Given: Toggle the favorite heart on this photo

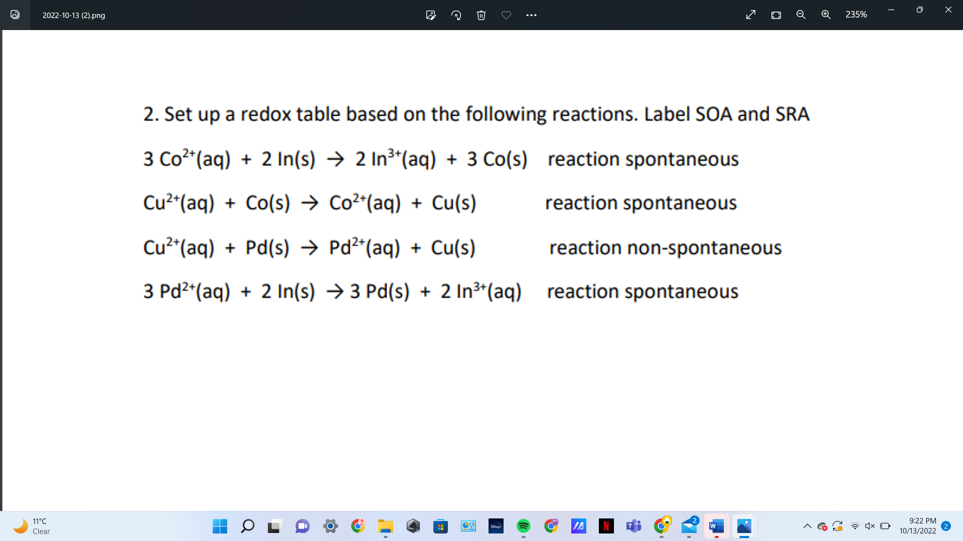Looking at the screenshot, I should pyautogui.click(x=506, y=15).
